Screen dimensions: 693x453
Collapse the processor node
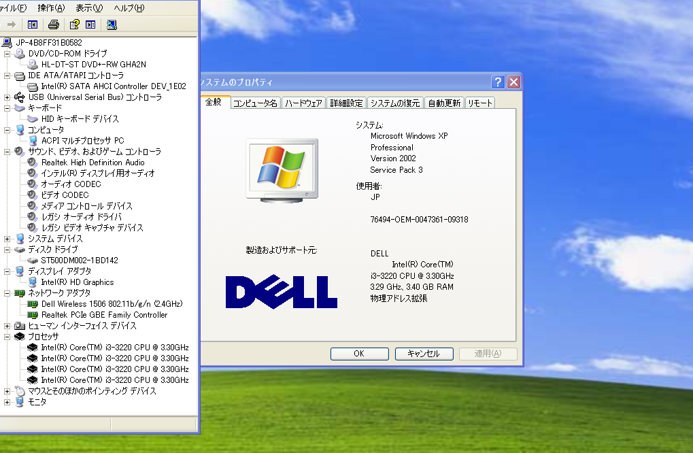pyautogui.click(x=7, y=337)
